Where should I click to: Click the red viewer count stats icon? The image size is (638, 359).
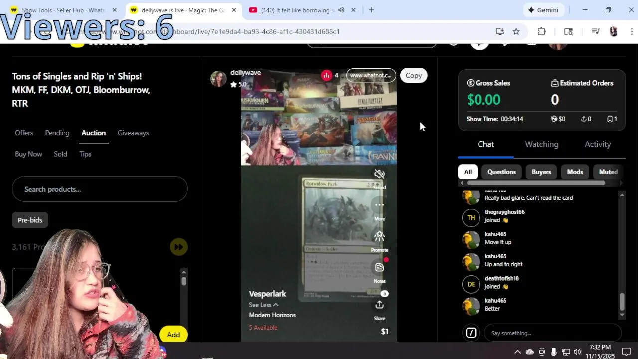[326, 75]
